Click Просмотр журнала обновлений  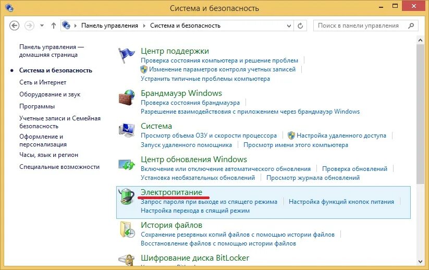click(x=313, y=178)
